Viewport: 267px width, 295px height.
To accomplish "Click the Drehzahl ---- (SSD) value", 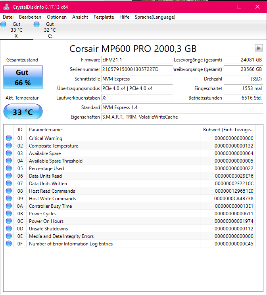I will point(244,79).
